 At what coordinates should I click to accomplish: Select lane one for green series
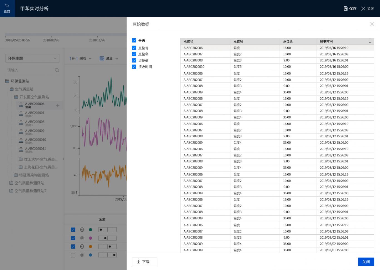click(101, 230)
